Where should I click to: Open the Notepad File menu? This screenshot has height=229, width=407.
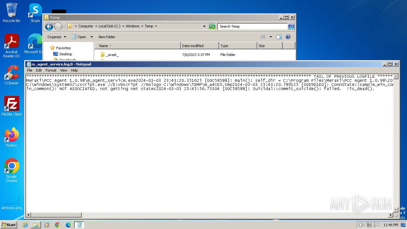[x=30, y=70]
